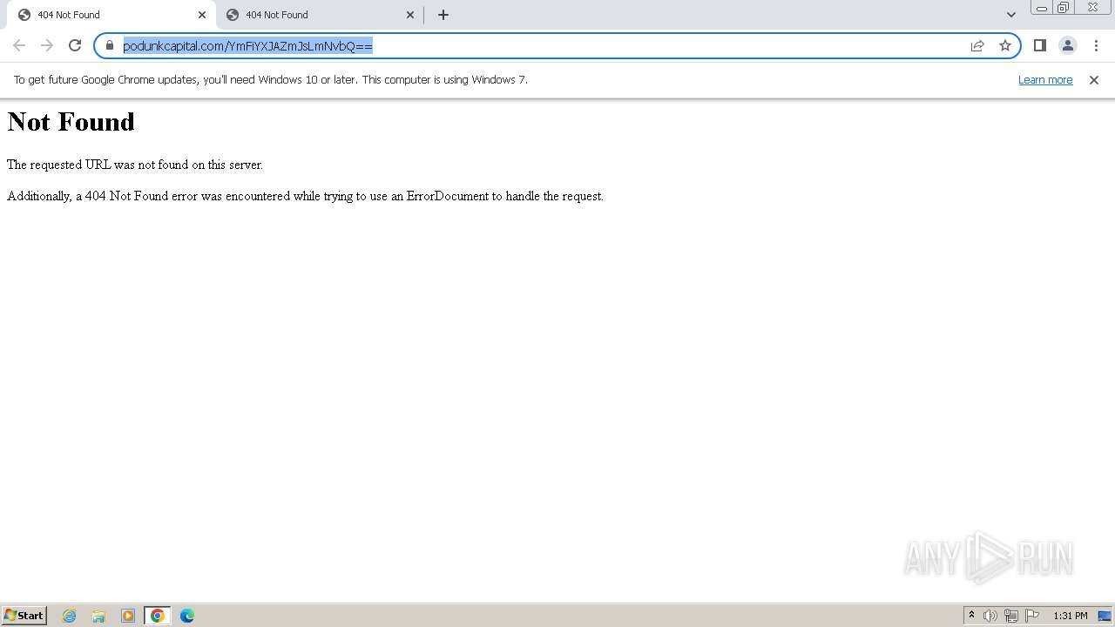Image resolution: width=1115 pixels, height=627 pixels.
Task: Switch to the second 404 Not Found tab
Action: click(319, 15)
